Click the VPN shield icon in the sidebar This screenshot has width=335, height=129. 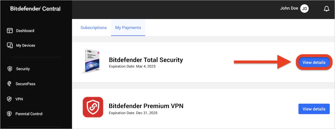tap(10, 99)
